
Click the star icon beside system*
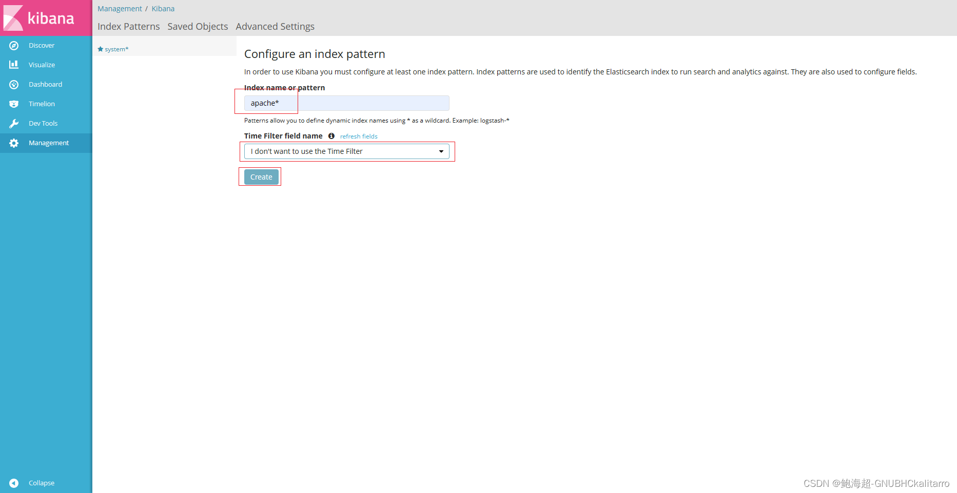point(101,49)
